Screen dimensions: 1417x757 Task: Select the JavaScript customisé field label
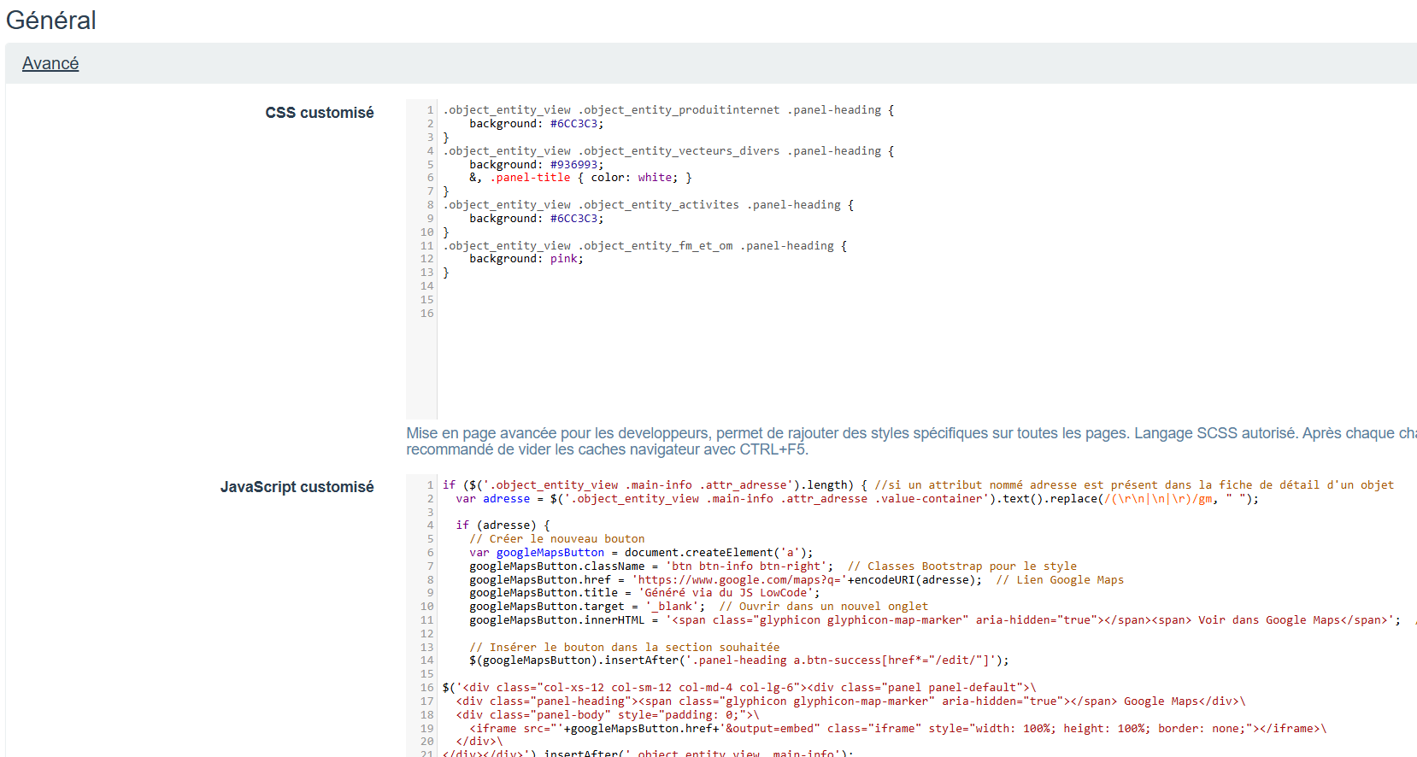pos(297,487)
